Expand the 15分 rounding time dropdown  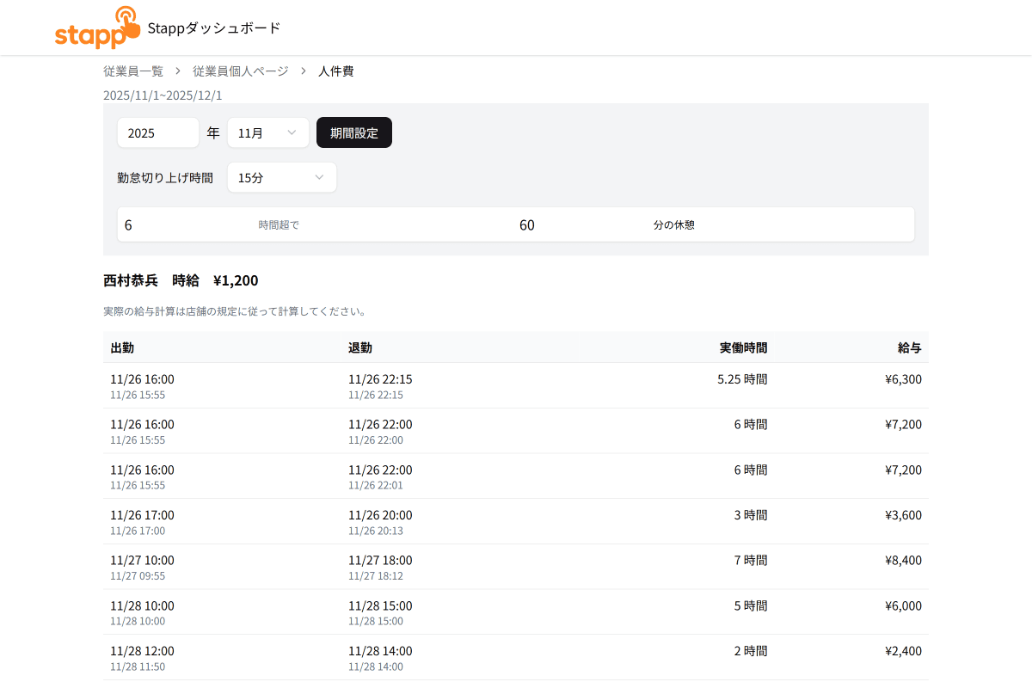click(x=281, y=178)
